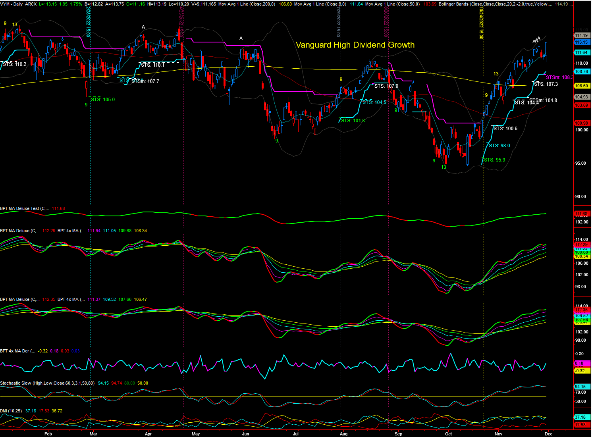This screenshot has height=437, width=592.
Task: Open the Bollinger Bands indicator header label
Action: 495,4
